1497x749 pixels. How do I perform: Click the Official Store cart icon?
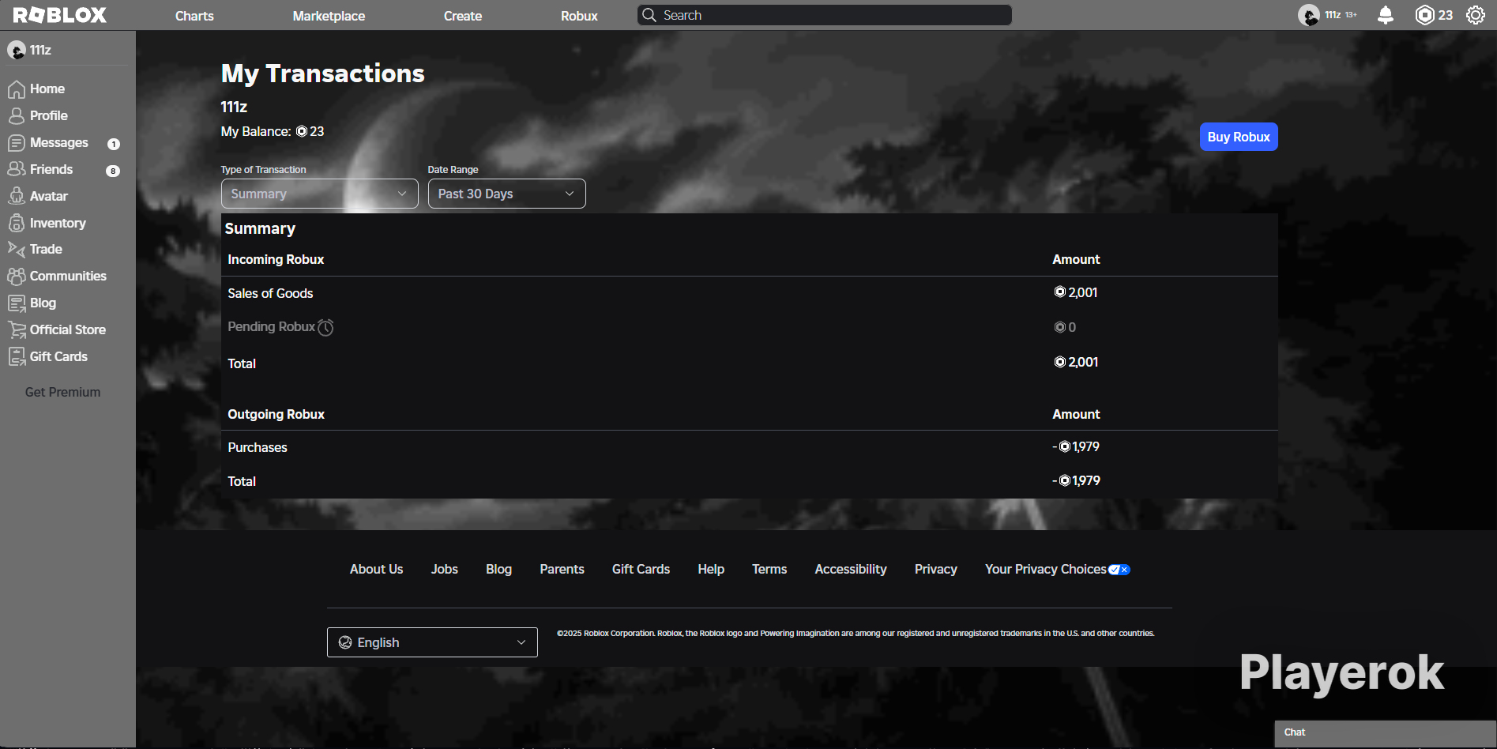(x=17, y=329)
